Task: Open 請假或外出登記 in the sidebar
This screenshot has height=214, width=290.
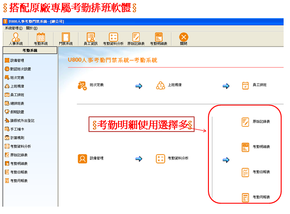Action: (x=20, y=121)
